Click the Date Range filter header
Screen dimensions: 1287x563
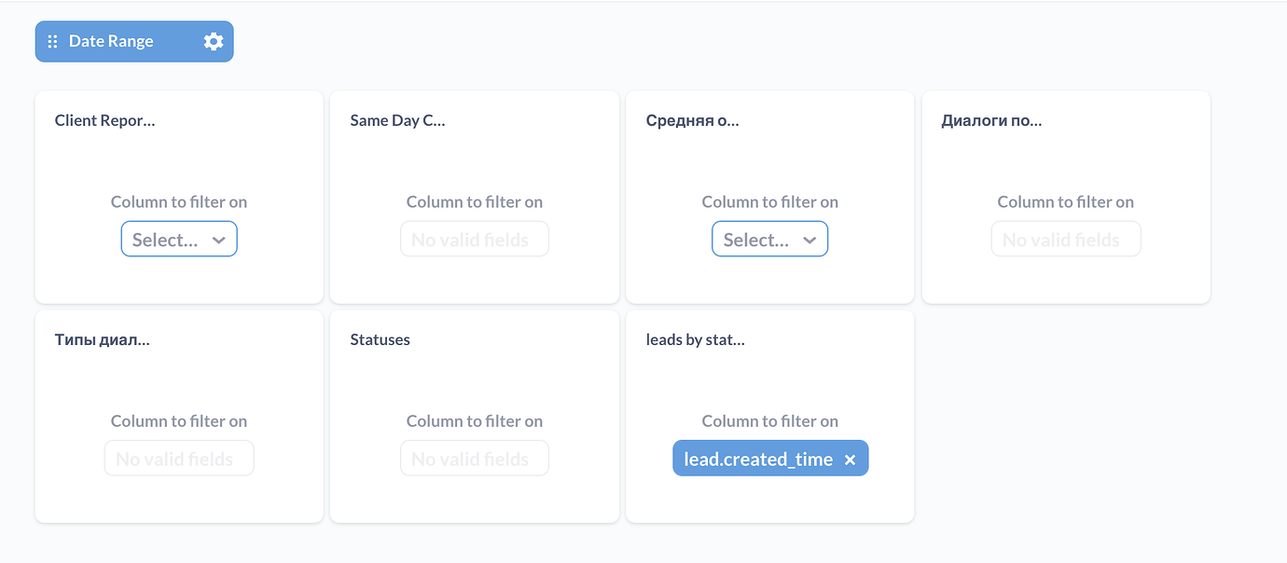[x=112, y=41]
